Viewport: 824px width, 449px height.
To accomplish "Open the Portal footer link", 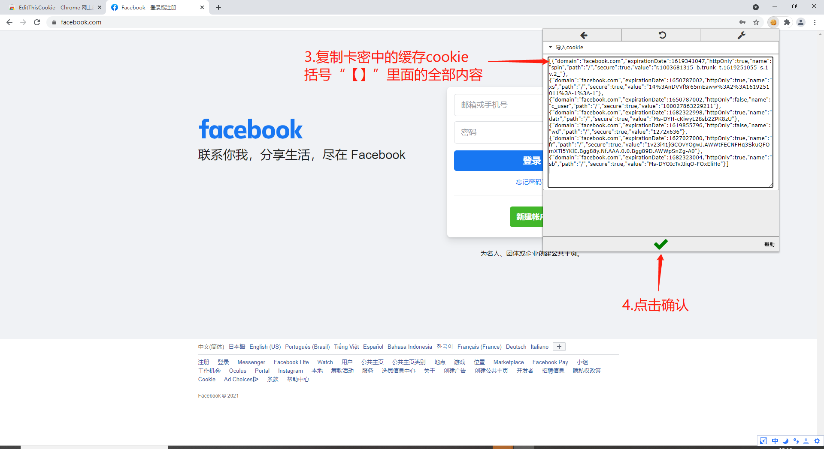I will click(262, 371).
